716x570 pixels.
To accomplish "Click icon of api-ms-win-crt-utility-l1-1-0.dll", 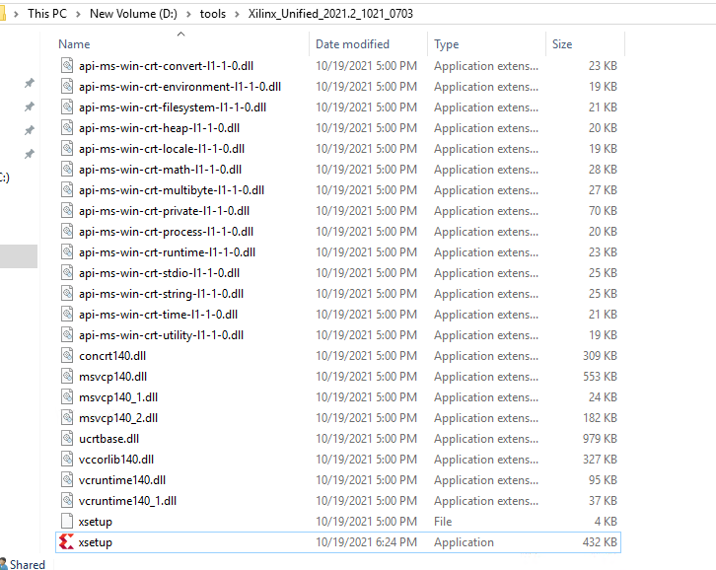I will (x=67, y=334).
